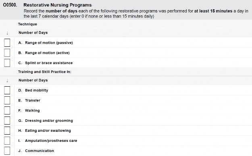Click the Training and Skill Practice In label

point(45,72)
